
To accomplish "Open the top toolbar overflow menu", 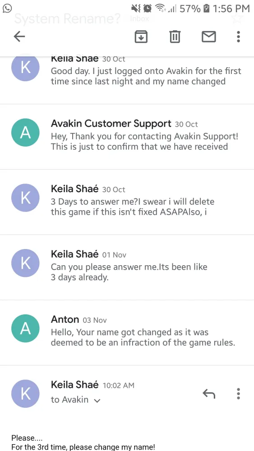I will click(238, 37).
